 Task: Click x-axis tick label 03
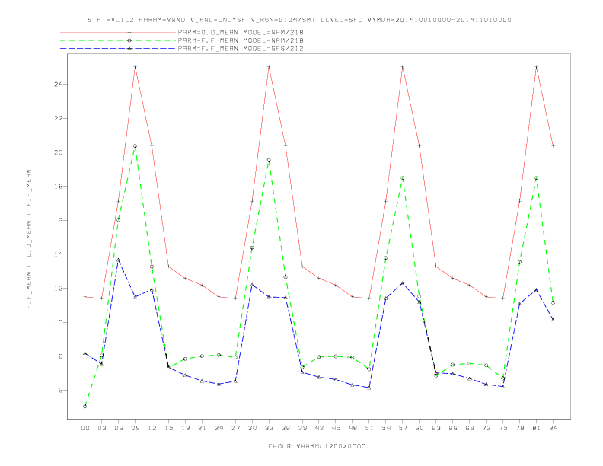click(x=101, y=428)
